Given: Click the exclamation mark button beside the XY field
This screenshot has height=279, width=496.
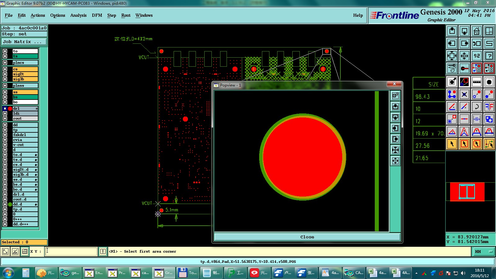Looking at the screenshot, I should (103, 251).
